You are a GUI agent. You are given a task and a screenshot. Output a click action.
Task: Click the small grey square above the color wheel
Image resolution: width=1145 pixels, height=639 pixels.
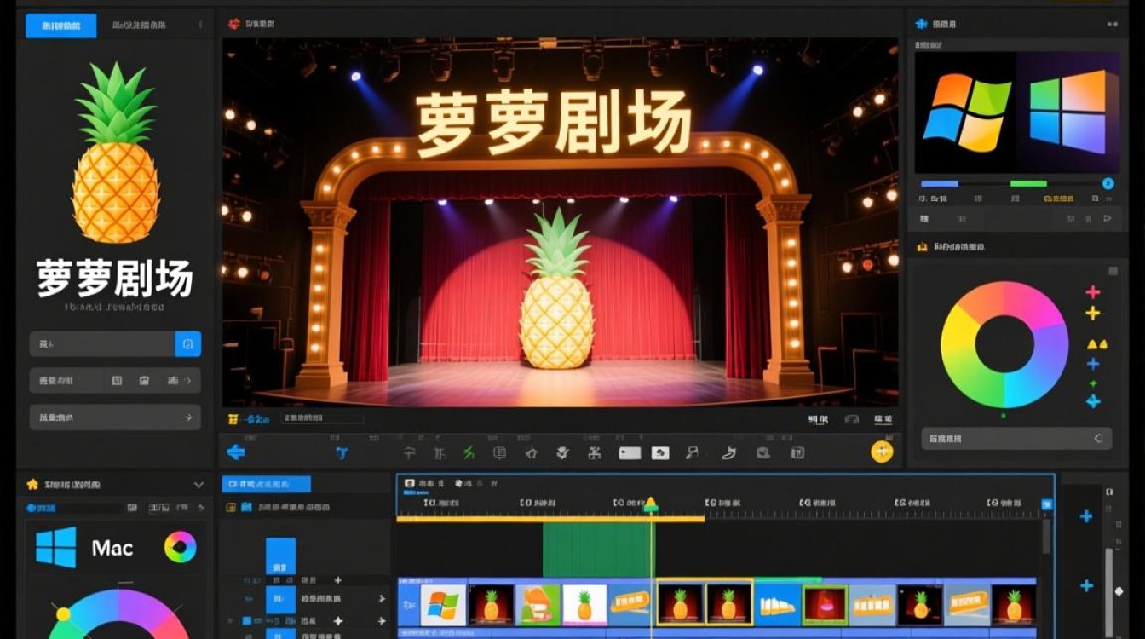1113,271
